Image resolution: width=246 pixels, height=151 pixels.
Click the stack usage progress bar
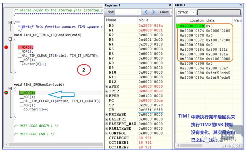click(219, 12)
